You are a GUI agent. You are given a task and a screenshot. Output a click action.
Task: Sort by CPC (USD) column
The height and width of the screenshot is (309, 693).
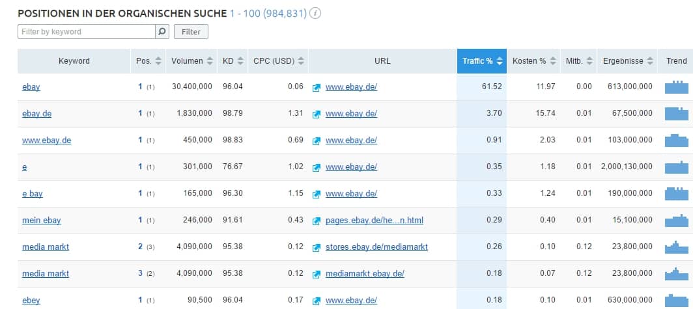tap(279, 61)
